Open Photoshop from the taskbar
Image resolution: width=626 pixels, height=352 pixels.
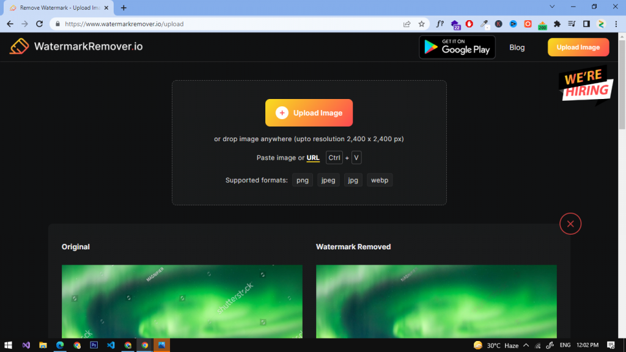coord(94,345)
